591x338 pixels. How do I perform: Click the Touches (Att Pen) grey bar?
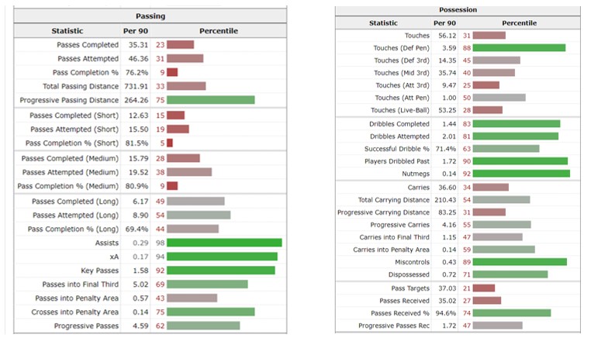click(x=499, y=98)
